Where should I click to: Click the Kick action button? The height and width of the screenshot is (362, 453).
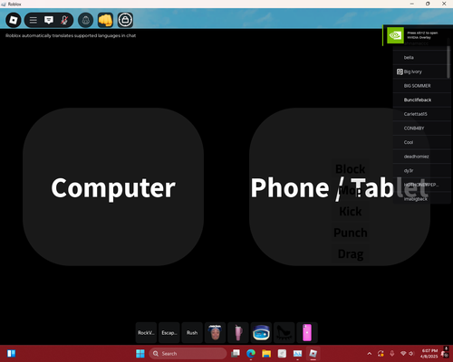(x=351, y=212)
